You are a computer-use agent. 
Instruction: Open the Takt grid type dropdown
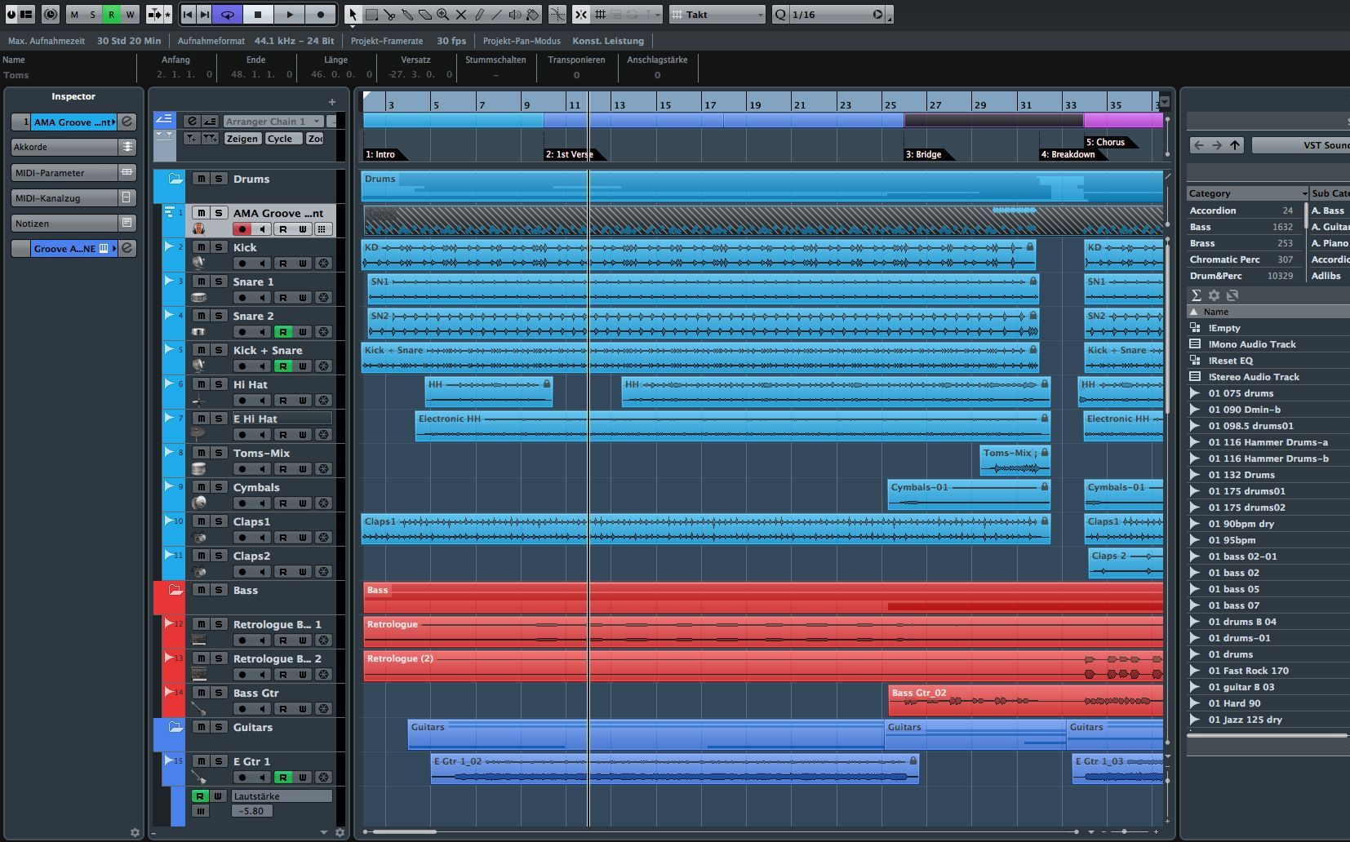click(x=717, y=15)
